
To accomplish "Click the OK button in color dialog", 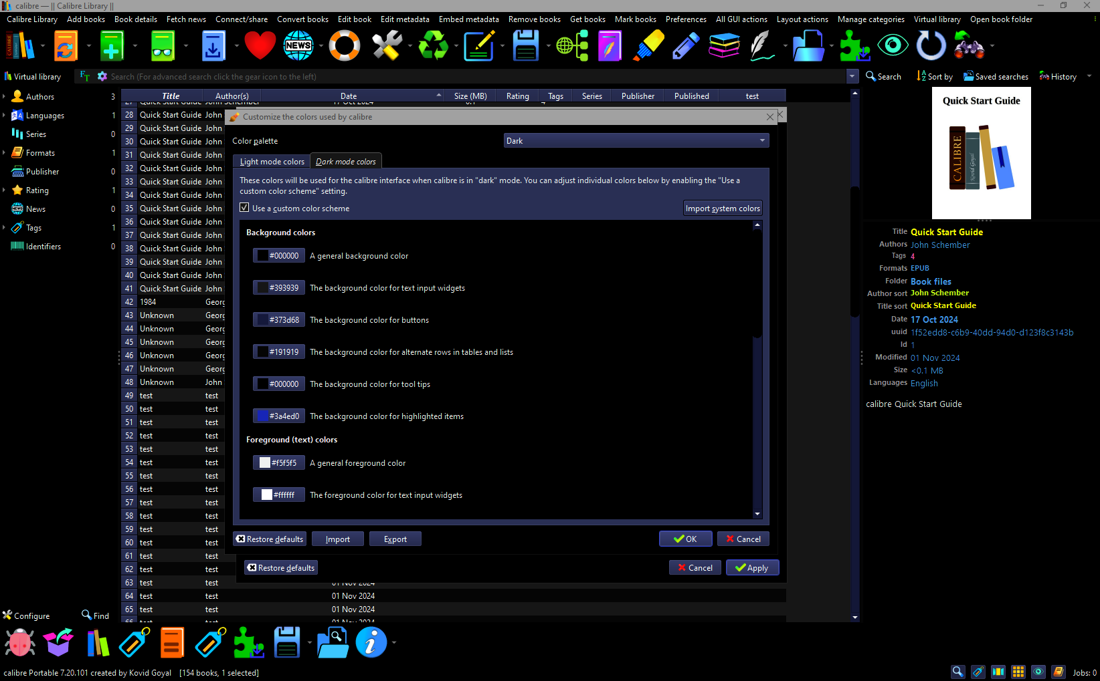I will click(685, 539).
